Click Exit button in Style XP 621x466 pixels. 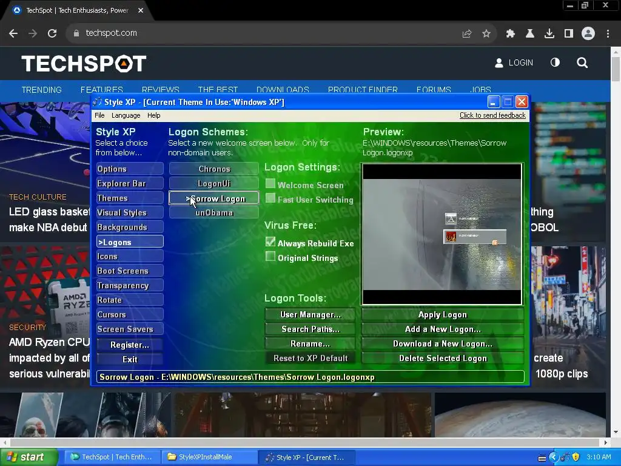tap(130, 359)
